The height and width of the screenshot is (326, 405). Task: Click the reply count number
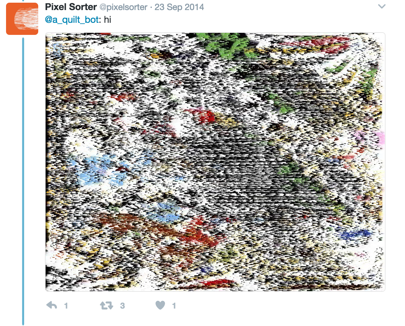[66, 306]
